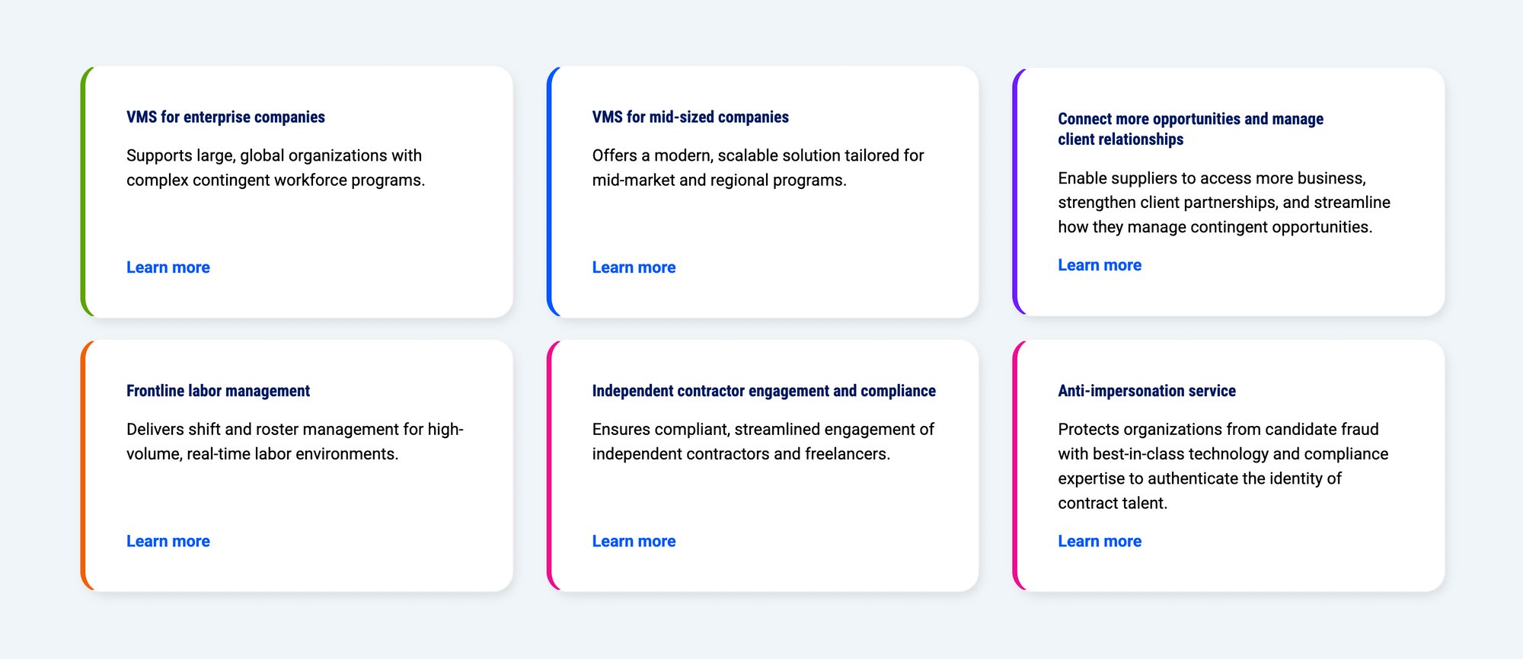Image resolution: width=1523 pixels, height=659 pixels.
Task: Click the 'Ensures compliant, streamlined engagement' description
Action: [x=762, y=441]
